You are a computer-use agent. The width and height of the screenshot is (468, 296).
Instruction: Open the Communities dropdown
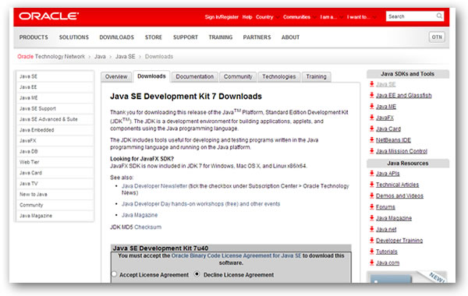click(300, 17)
